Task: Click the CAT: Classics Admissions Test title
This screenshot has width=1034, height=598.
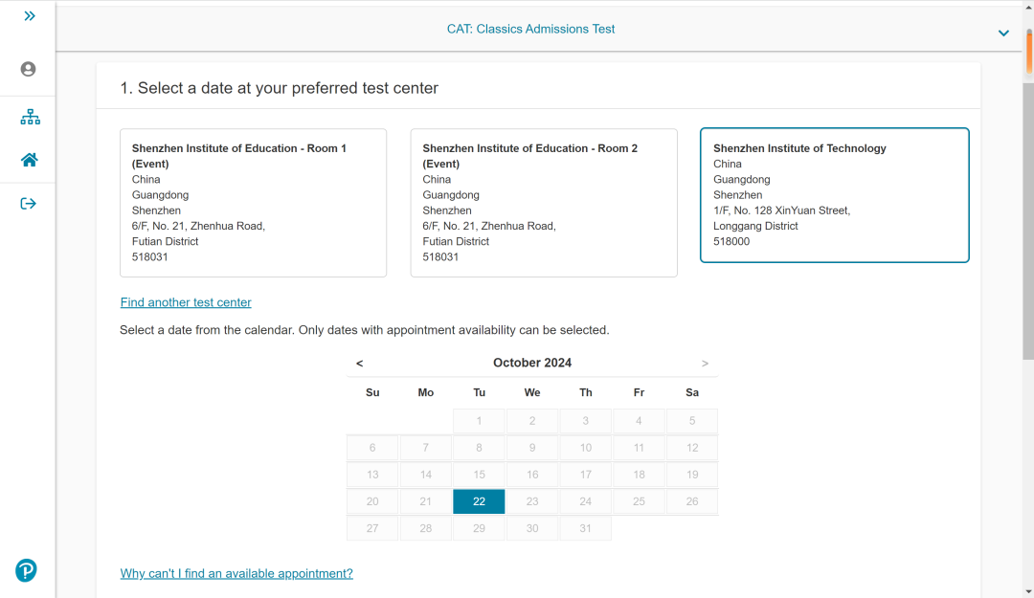Action: pos(530,29)
